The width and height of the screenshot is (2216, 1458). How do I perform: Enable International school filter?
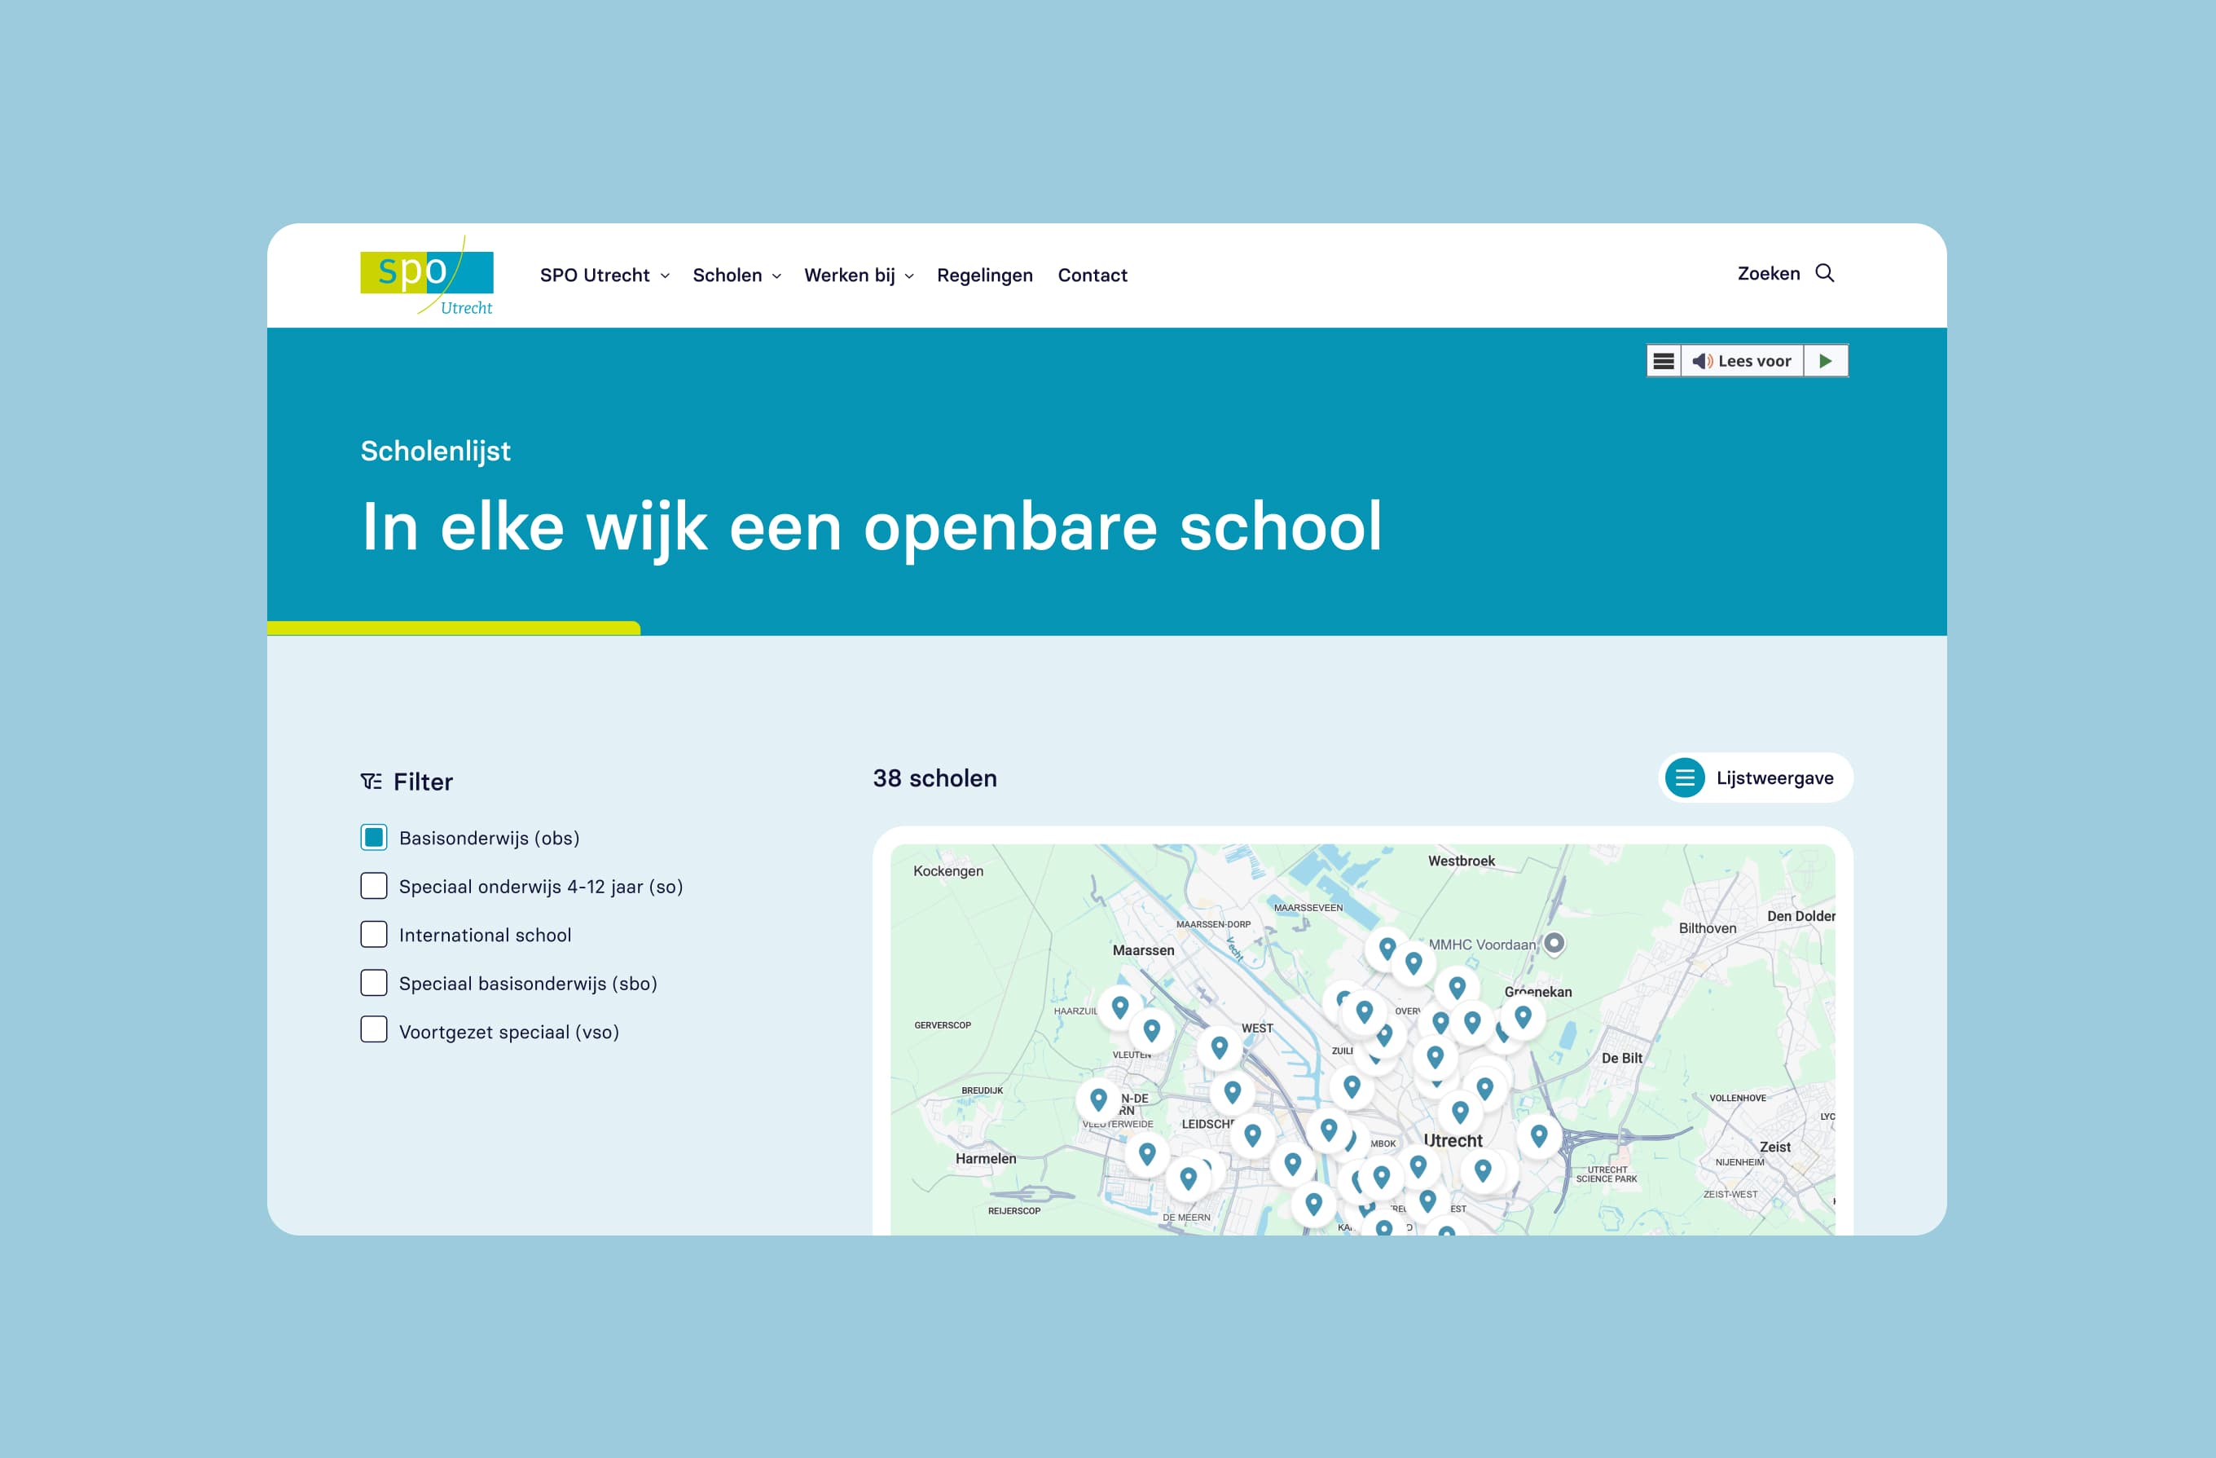tap(374, 935)
